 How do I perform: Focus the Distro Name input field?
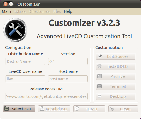tap(25, 61)
